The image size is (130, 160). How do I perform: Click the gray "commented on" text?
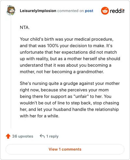point(71,11)
